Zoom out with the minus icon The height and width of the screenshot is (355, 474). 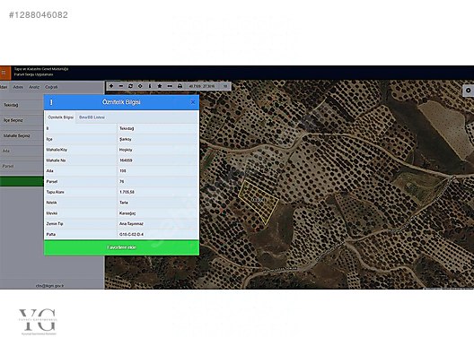click(121, 86)
